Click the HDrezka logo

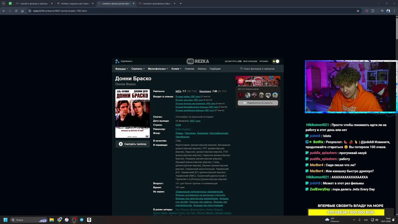coord(198,61)
